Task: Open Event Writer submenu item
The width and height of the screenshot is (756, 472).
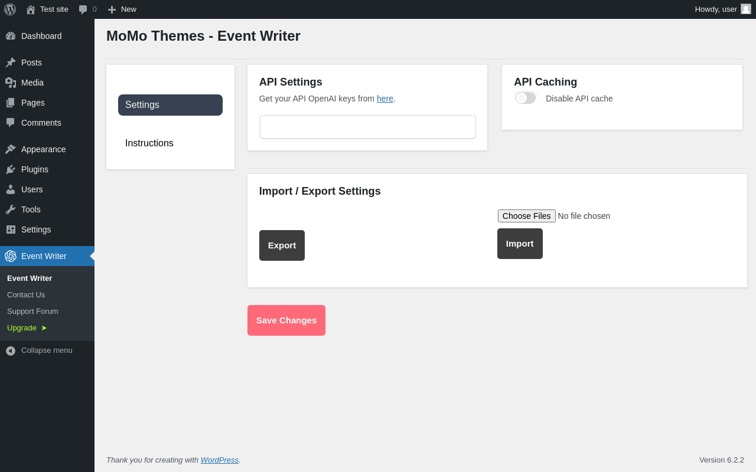Action: (x=30, y=278)
